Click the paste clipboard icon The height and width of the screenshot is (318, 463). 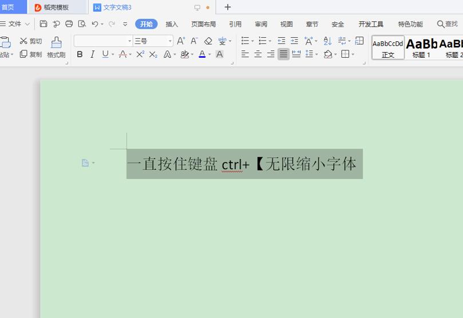(6, 42)
